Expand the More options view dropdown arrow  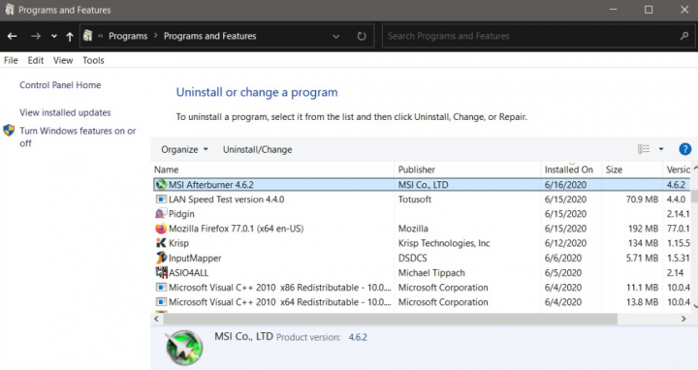[661, 149]
